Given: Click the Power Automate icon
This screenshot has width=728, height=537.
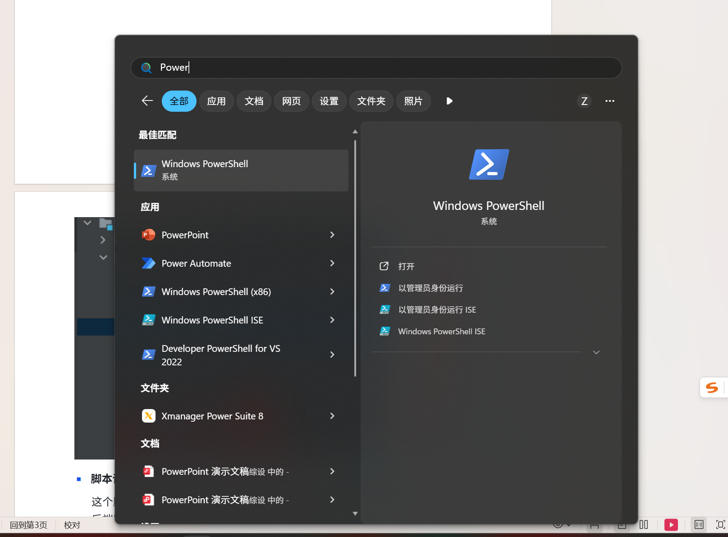Looking at the screenshot, I should pos(148,263).
